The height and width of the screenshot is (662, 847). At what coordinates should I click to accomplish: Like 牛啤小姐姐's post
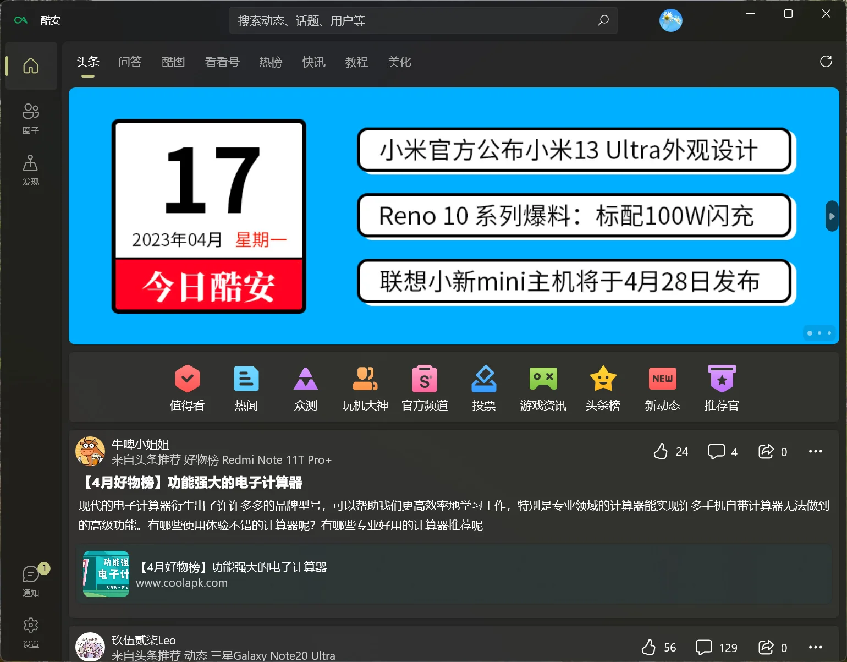[670, 451]
